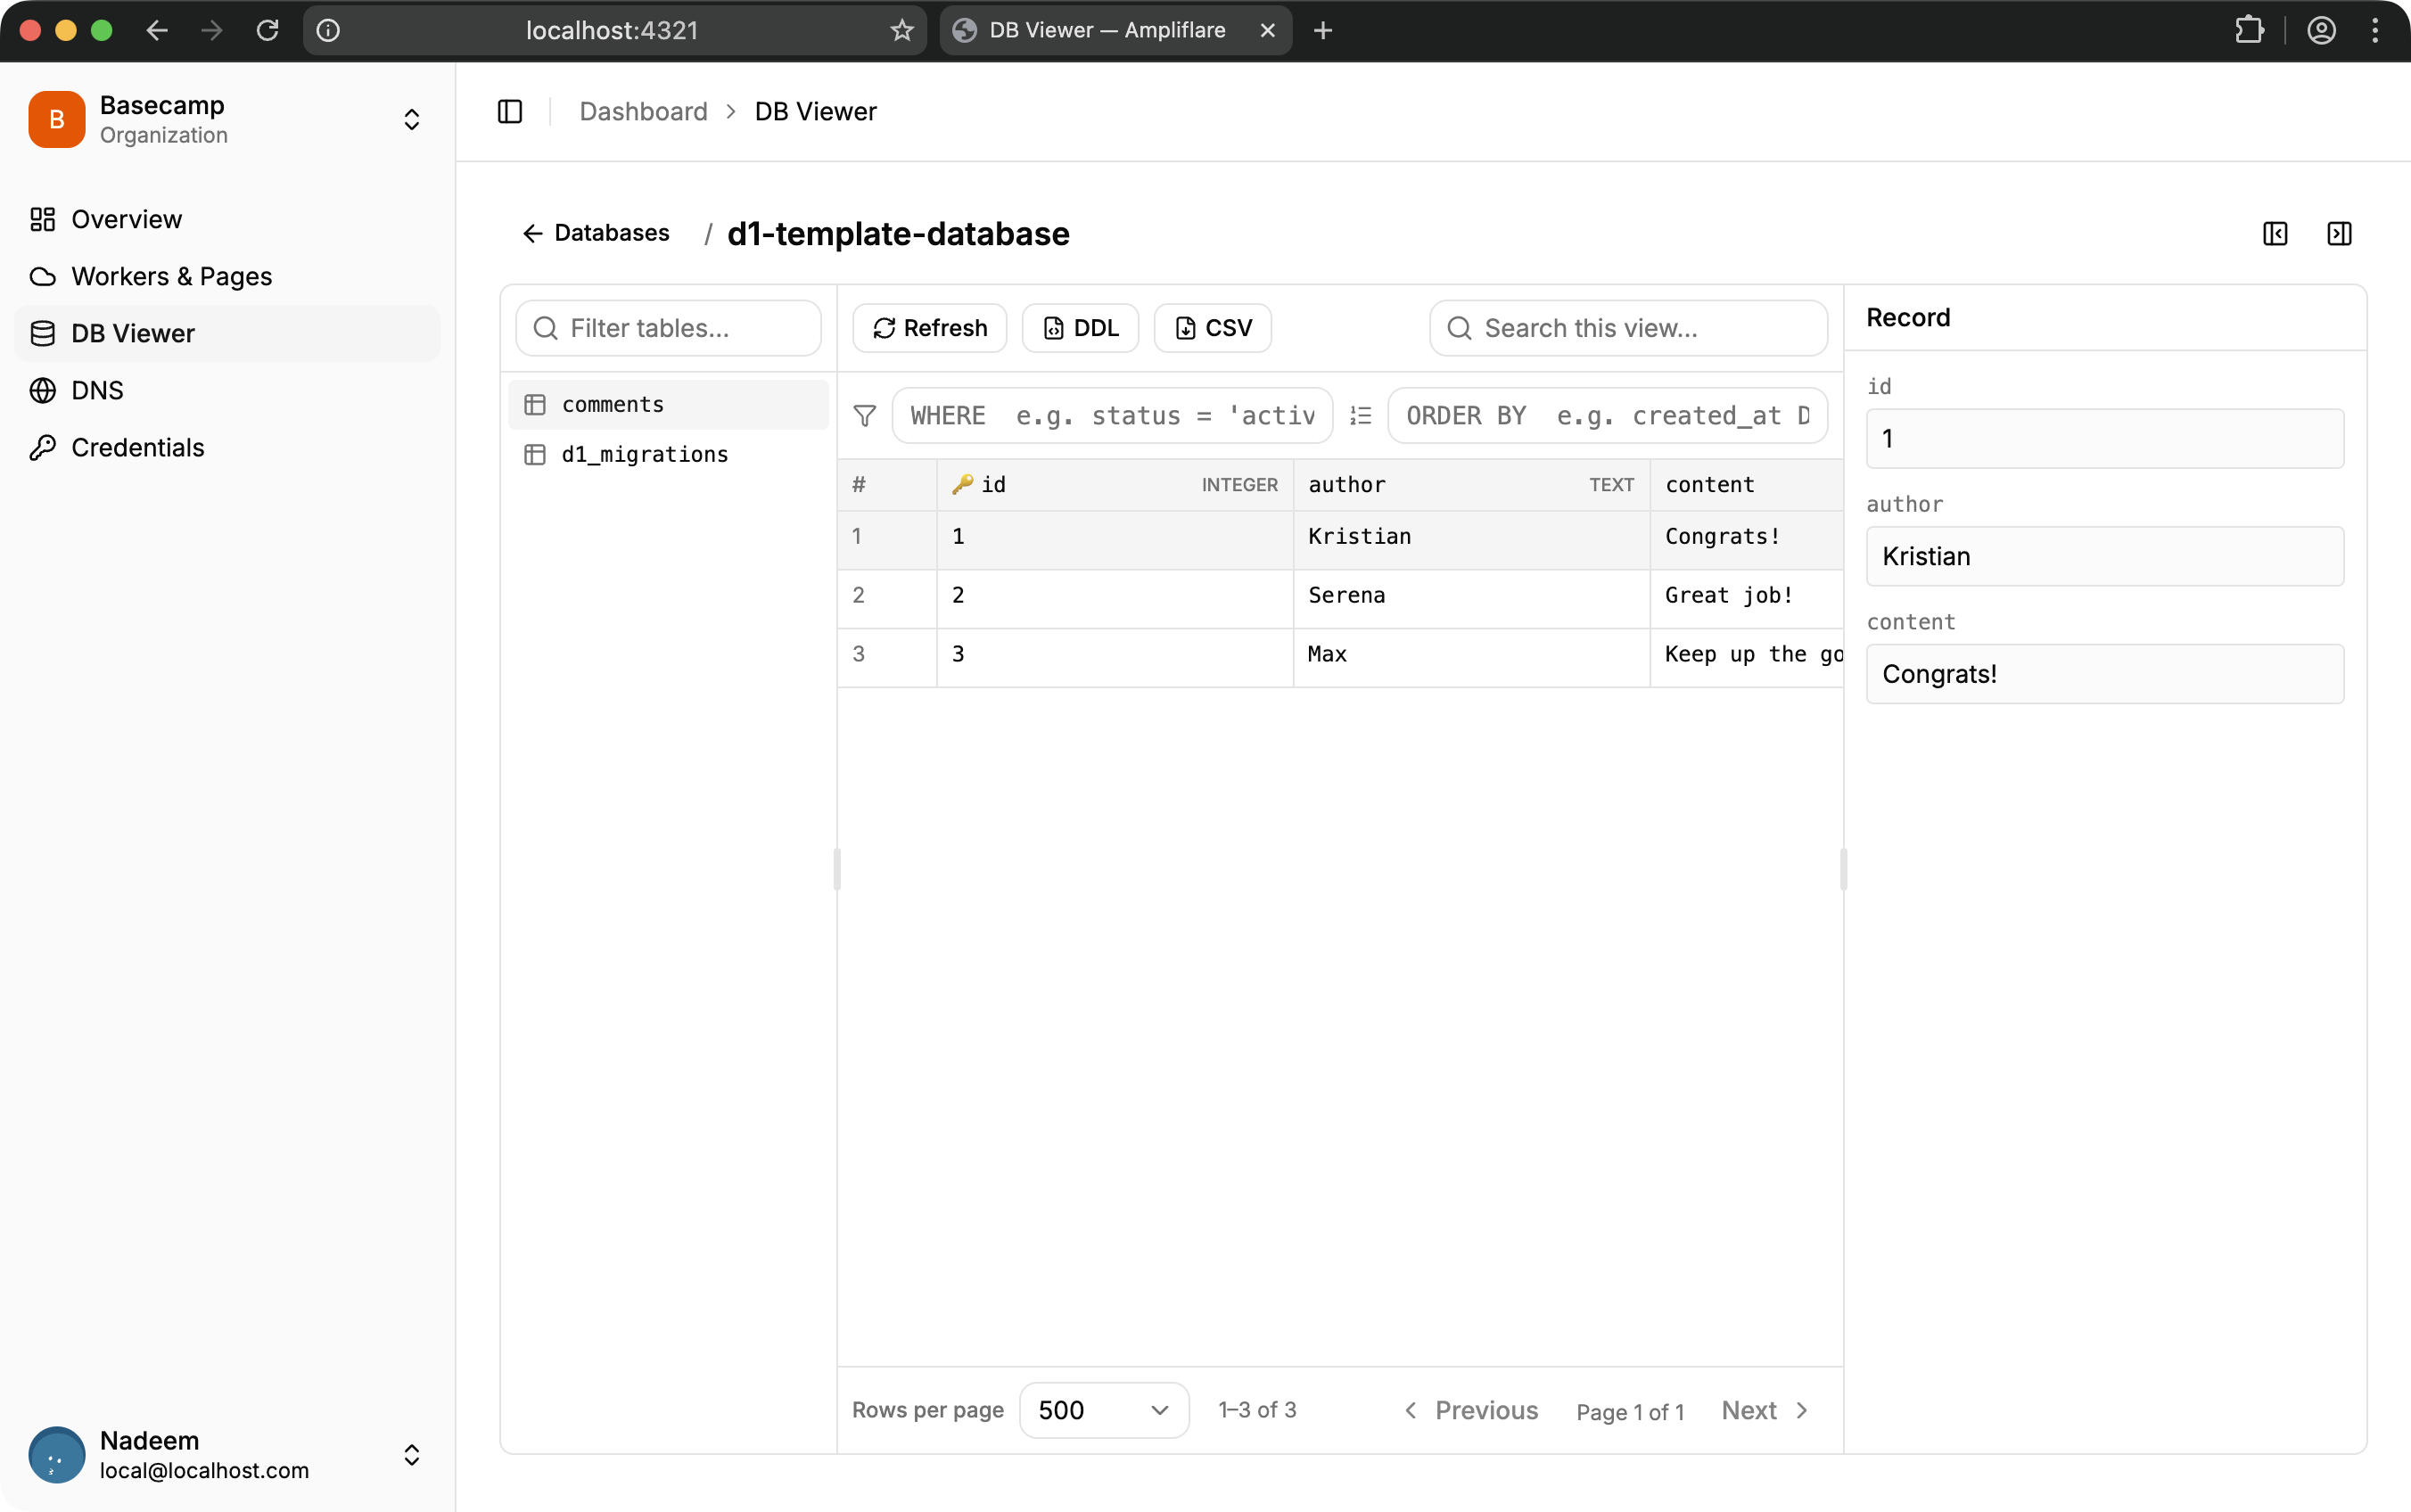Bookmark the page with the star icon
The height and width of the screenshot is (1512, 2411).
[902, 30]
